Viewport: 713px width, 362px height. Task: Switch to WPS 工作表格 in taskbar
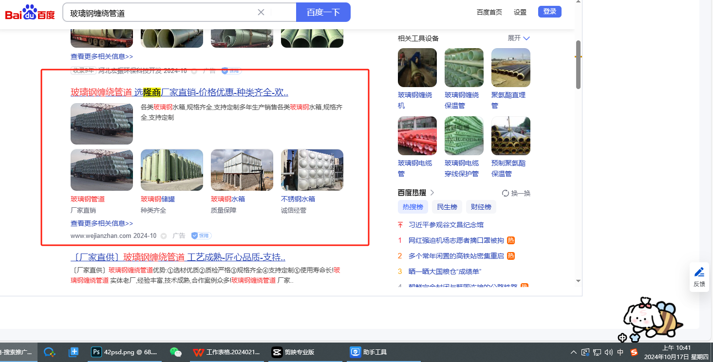pyautogui.click(x=228, y=352)
